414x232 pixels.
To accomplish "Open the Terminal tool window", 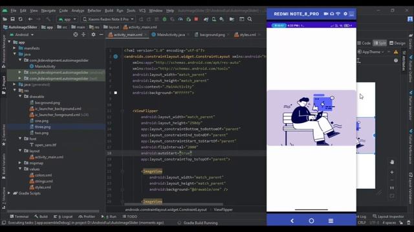I will (19, 217).
